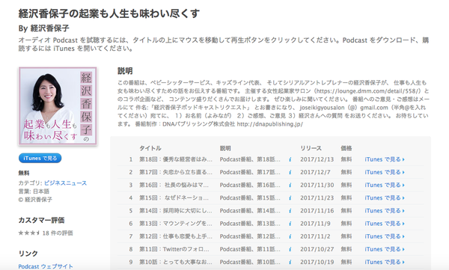Select episode title 第17回:失恋から立ち直る…

pos(176,172)
